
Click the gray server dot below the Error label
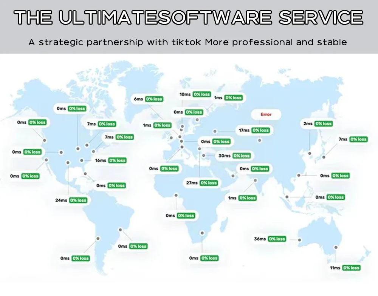[260, 140]
